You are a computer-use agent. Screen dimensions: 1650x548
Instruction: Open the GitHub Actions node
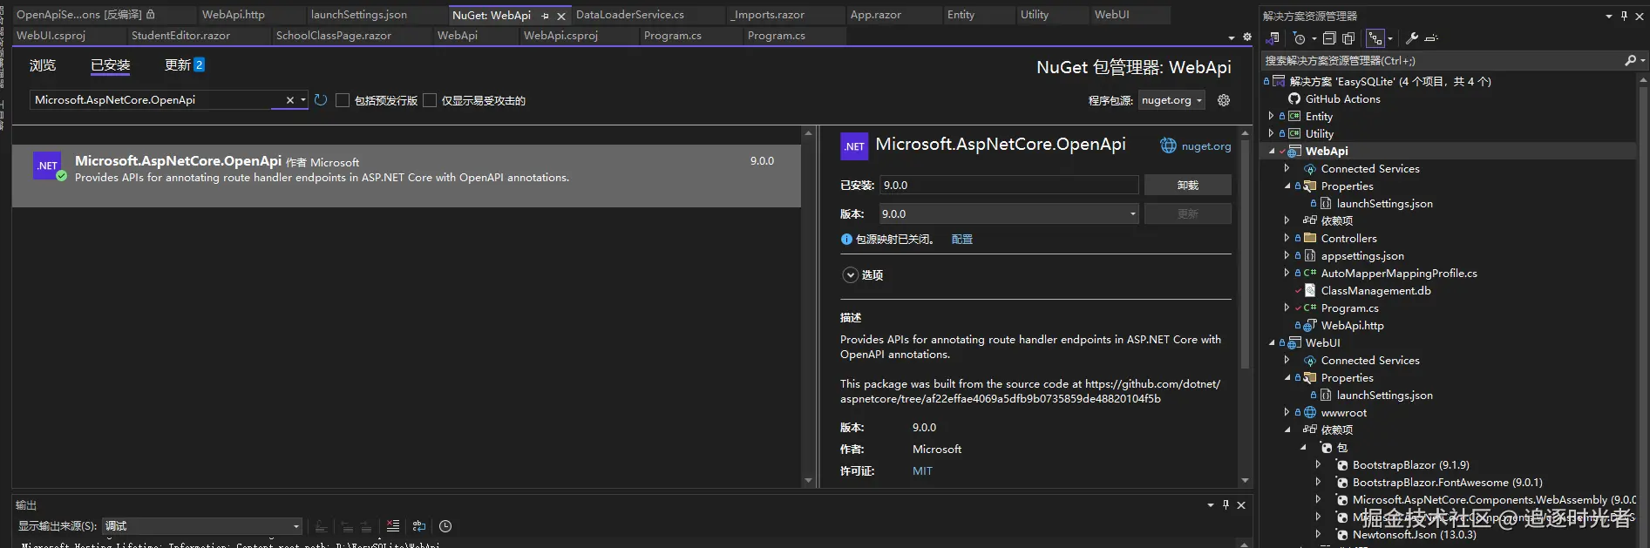click(x=1342, y=98)
